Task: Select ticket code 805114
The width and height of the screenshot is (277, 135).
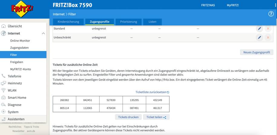Action: pyautogui.click(x=64, y=108)
